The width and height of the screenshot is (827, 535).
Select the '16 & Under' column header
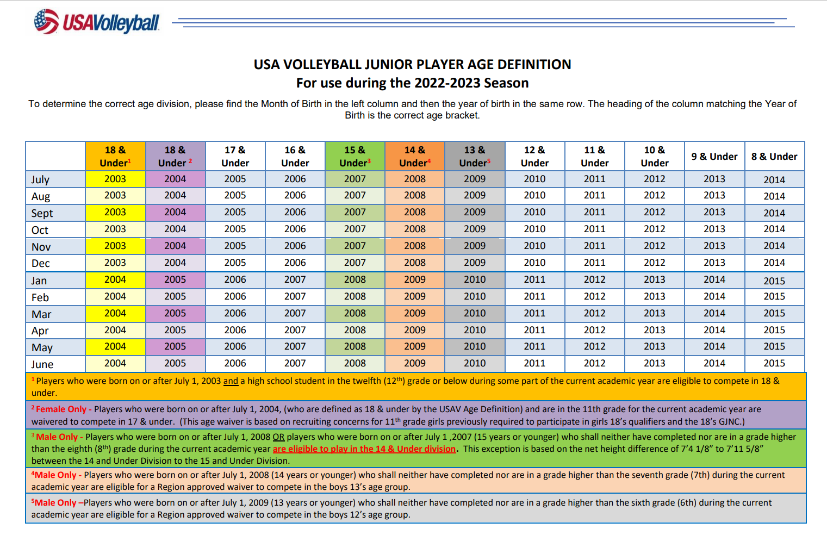(x=295, y=157)
